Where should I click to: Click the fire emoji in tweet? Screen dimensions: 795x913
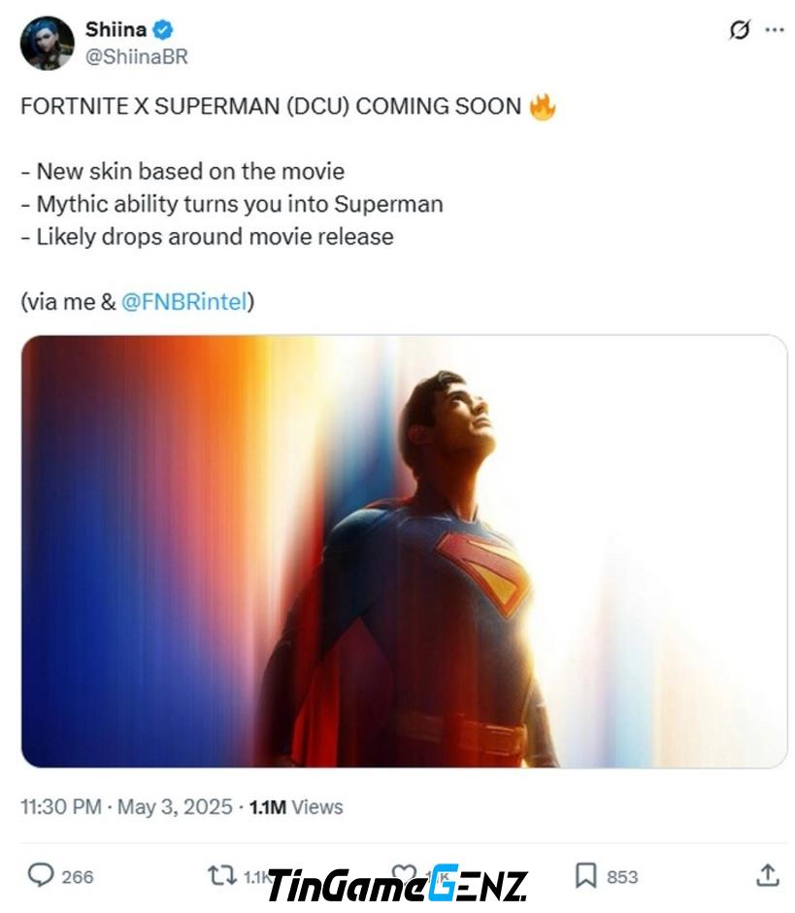pos(543,107)
